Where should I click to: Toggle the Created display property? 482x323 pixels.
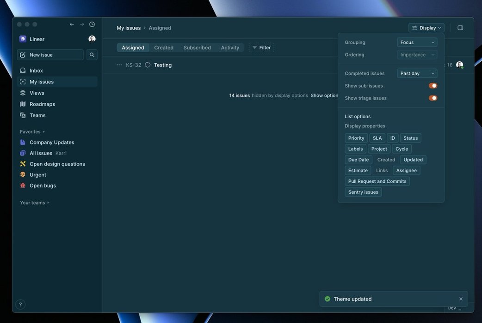[x=386, y=160]
